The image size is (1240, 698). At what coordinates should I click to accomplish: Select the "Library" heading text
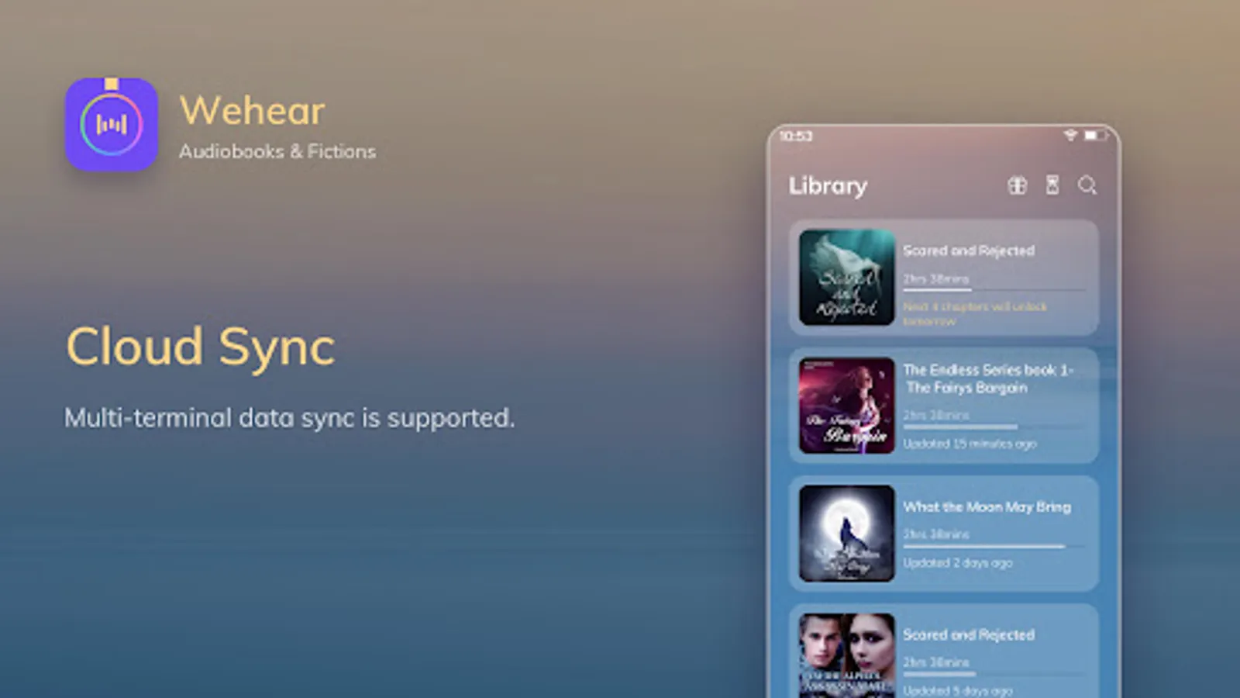[x=828, y=186]
